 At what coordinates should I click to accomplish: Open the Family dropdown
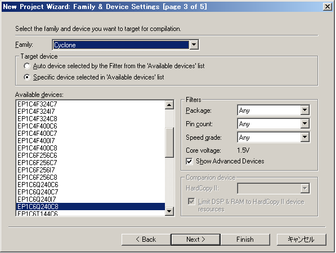(x=194, y=45)
